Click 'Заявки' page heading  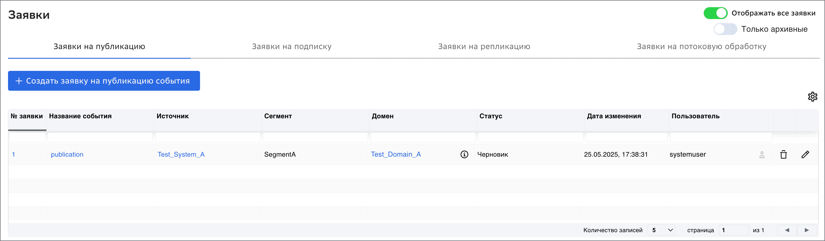[x=29, y=15]
